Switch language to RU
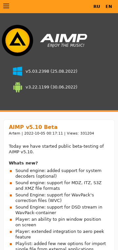This screenshot has height=250, width=118. point(97,7)
